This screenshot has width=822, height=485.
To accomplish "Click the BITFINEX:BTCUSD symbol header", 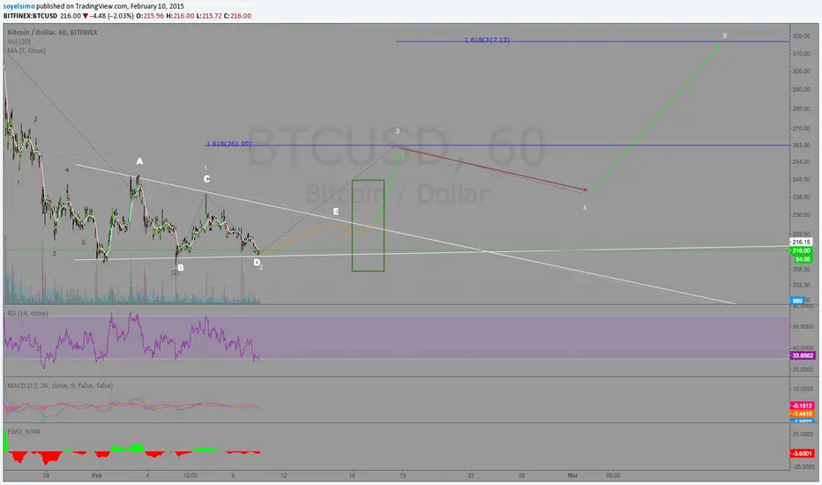I will tap(30, 16).
